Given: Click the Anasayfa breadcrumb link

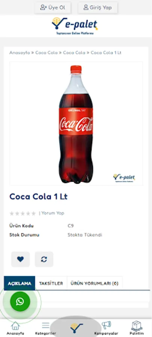Looking at the screenshot, I should tap(19, 53).
